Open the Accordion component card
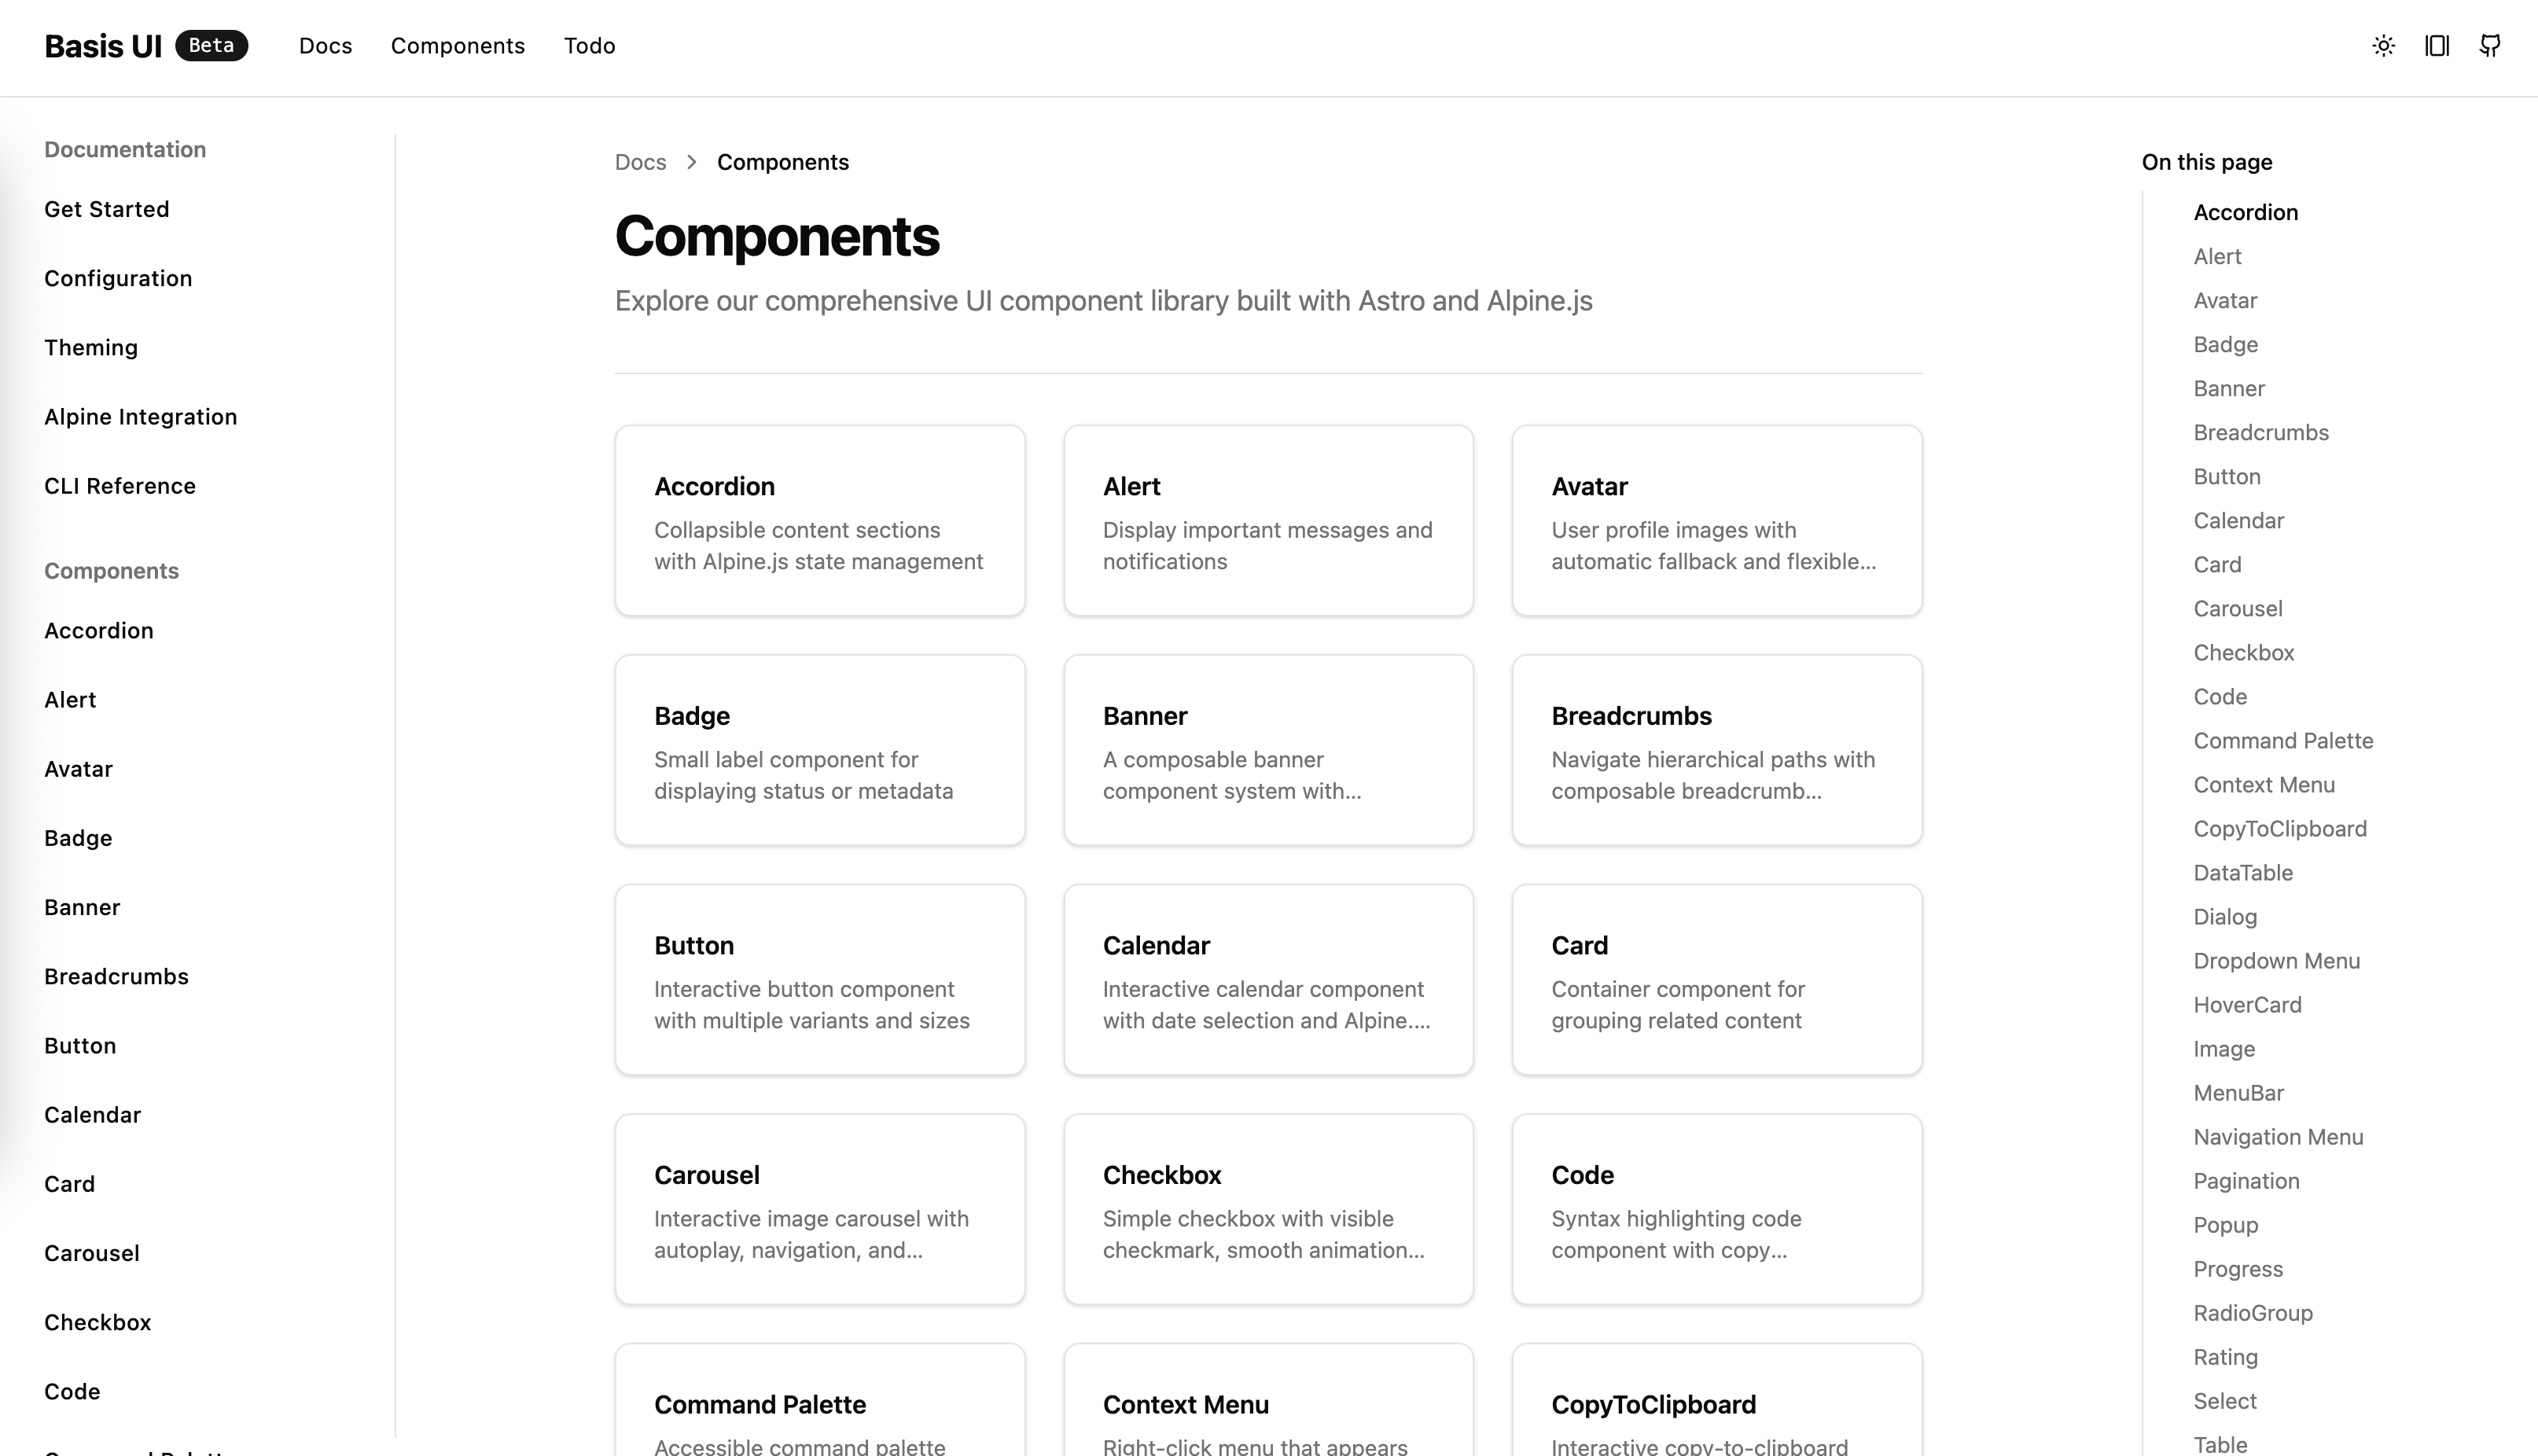 (x=819, y=520)
